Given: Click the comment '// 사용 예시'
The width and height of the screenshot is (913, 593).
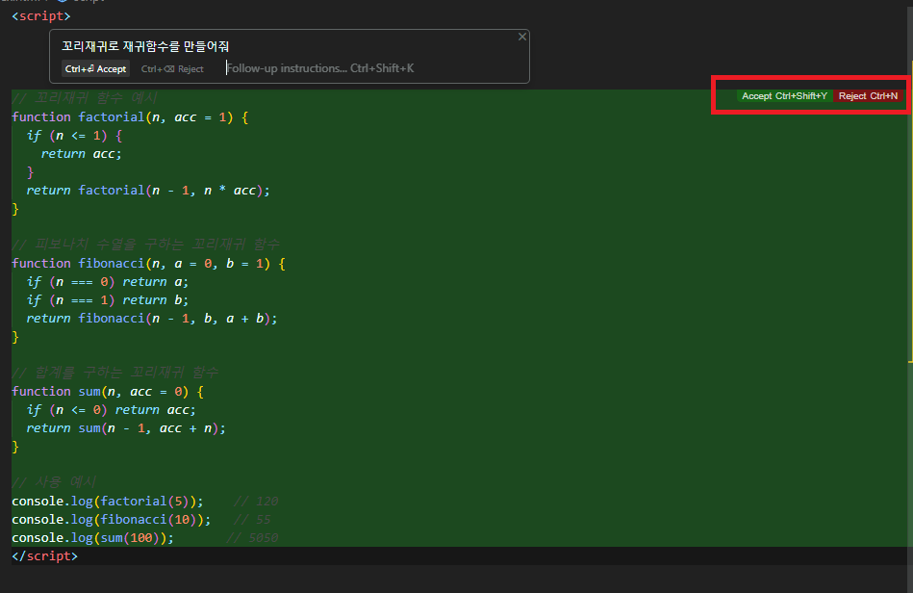Looking at the screenshot, I should (x=54, y=481).
